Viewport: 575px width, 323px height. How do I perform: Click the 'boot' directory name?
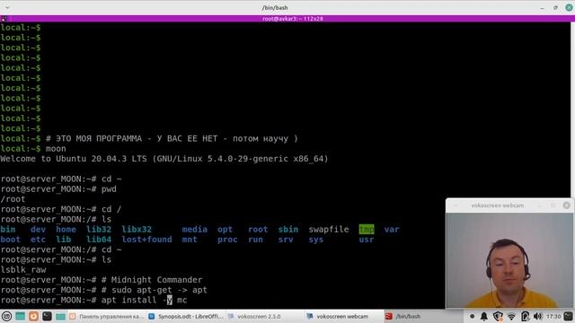(x=10, y=240)
